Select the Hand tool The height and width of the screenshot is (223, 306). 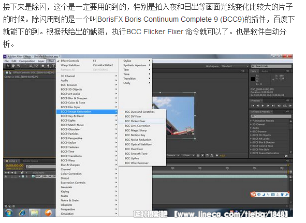tap(13, 66)
